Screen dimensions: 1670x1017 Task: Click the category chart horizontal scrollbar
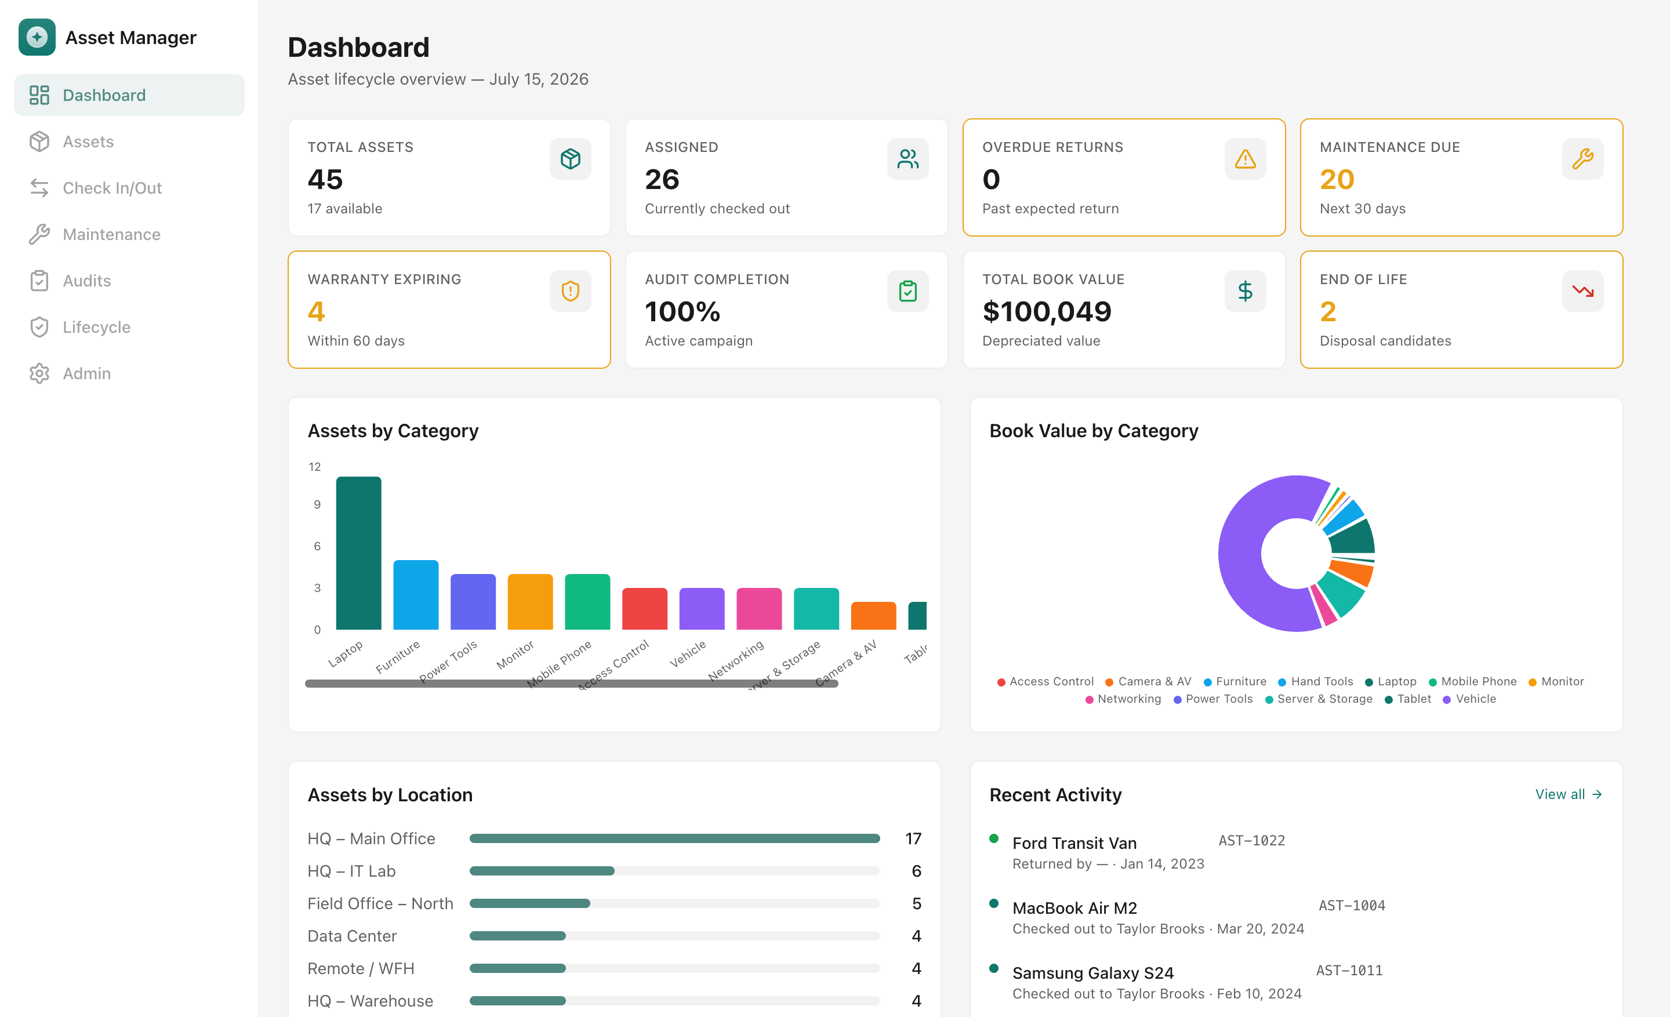(x=571, y=684)
